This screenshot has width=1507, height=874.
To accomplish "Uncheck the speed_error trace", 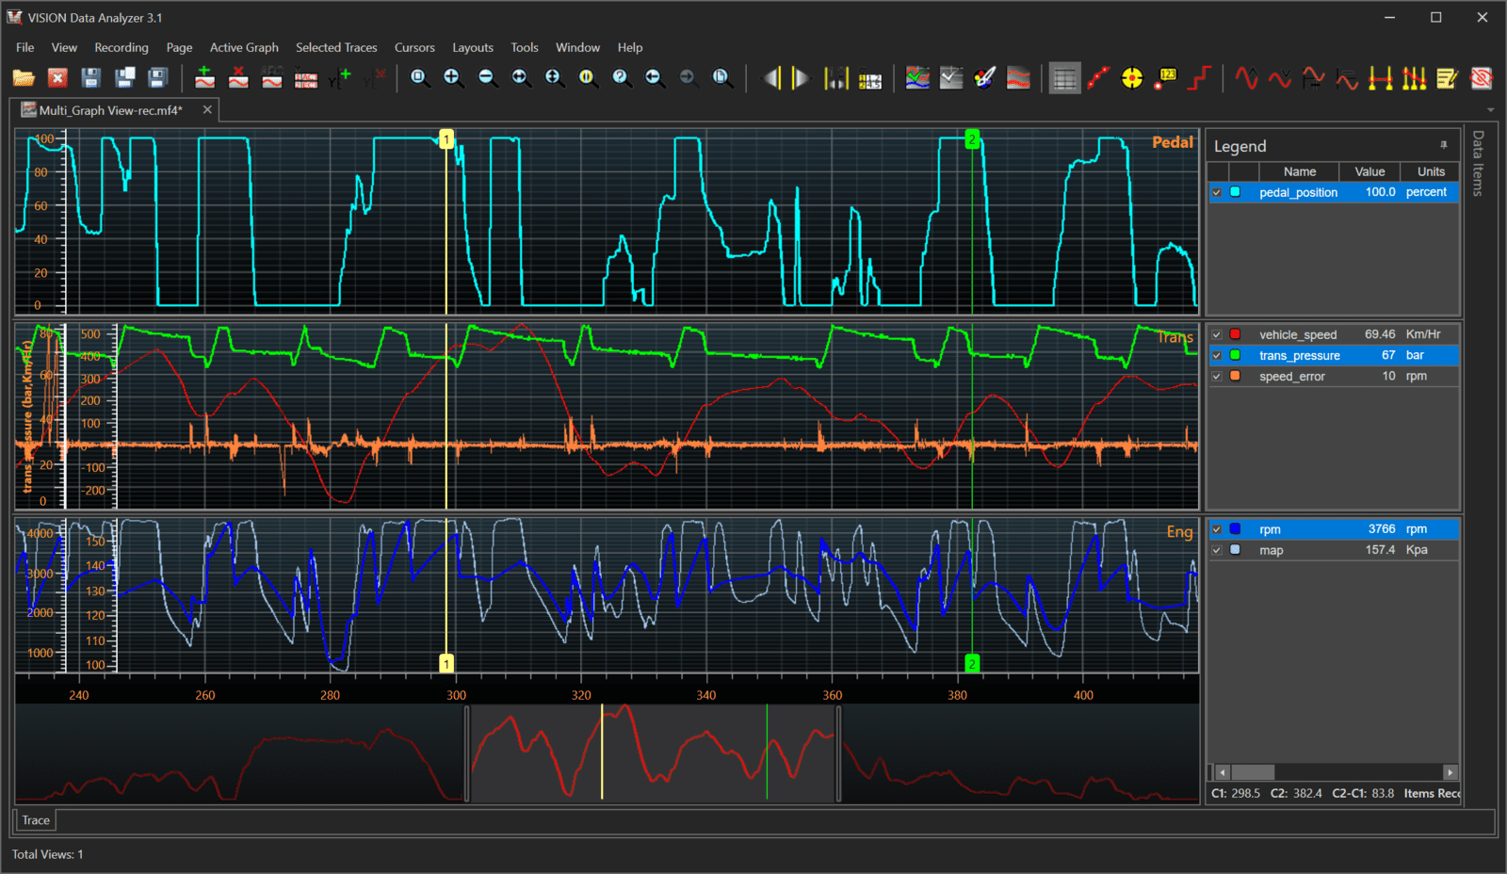I will [1217, 376].
